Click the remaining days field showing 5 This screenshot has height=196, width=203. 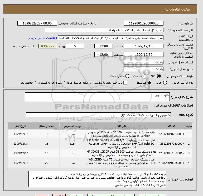pos(75,46)
